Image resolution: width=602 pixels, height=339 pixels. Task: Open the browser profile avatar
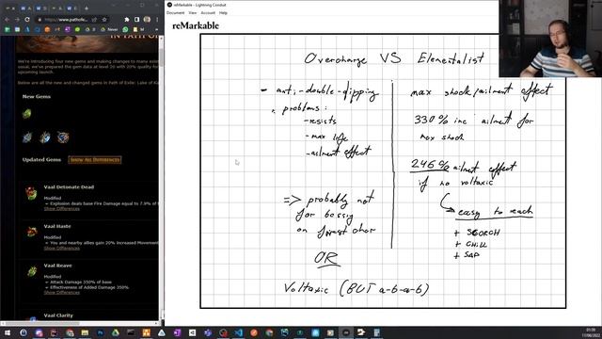147,20
